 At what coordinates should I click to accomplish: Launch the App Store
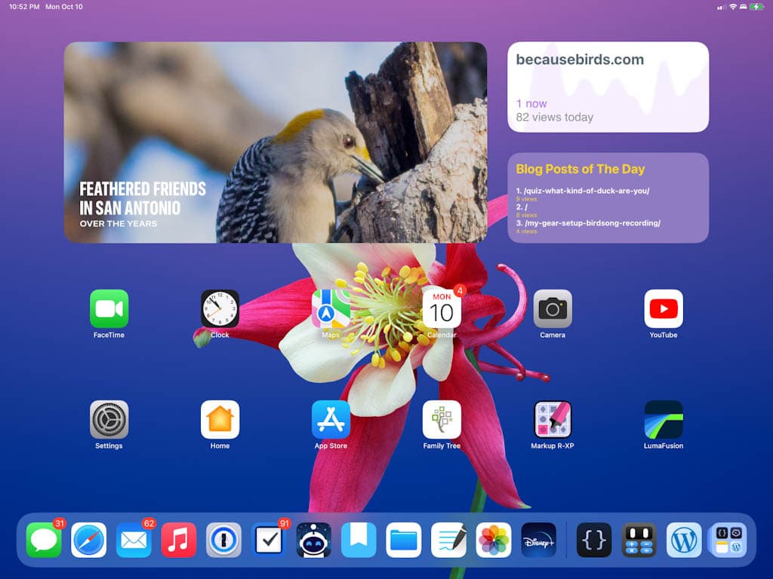(x=331, y=419)
